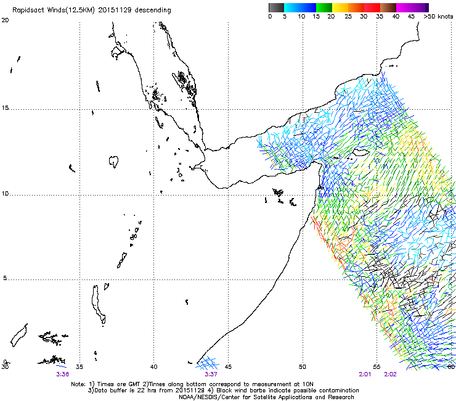The image size is (456, 401).
Task: Click the '10' label under the color legend
Action: click(x=301, y=17)
